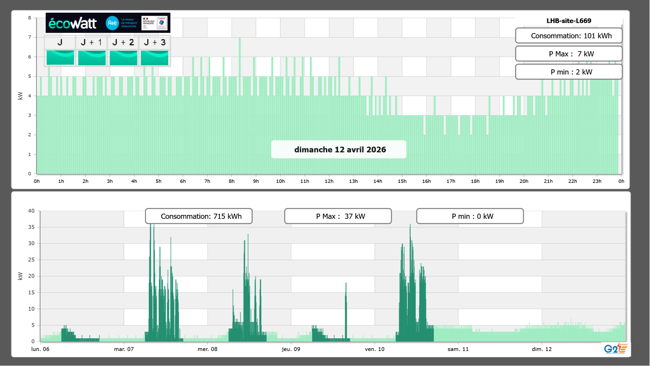The image size is (650, 366).
Task: Click the P Max : 7 kW box
Action: (x=568, y=54)
